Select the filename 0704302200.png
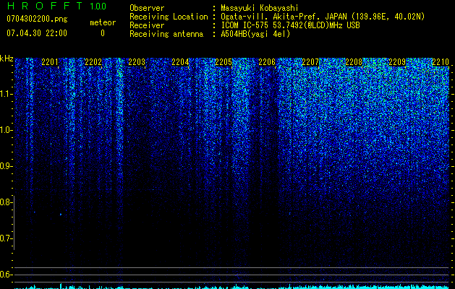The width and height of the screenshot is (455, 289). pyautogui.click(x=37, y=20)
